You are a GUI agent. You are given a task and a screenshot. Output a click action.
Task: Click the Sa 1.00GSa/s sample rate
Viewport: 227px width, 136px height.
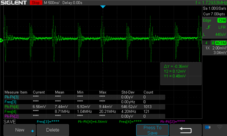pyautogui.click(x=215, y=8)
